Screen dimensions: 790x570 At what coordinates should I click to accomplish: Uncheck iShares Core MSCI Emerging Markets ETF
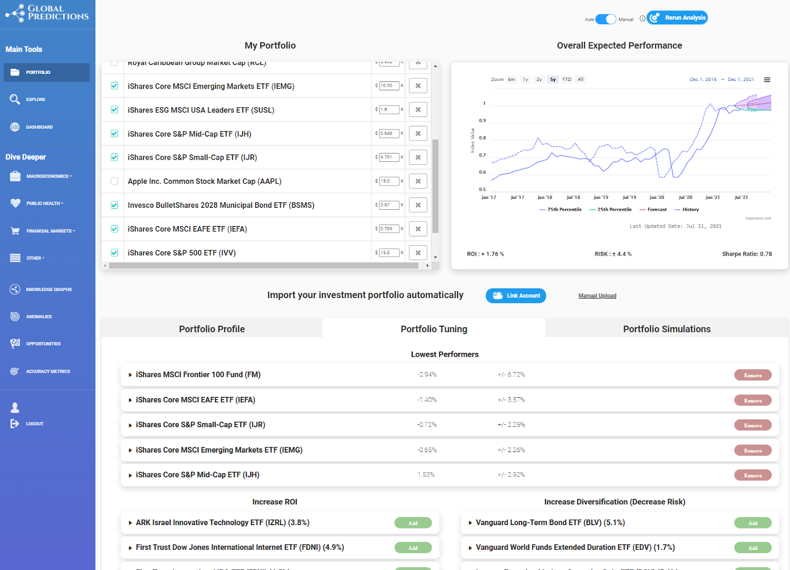[x=115, y=86]
